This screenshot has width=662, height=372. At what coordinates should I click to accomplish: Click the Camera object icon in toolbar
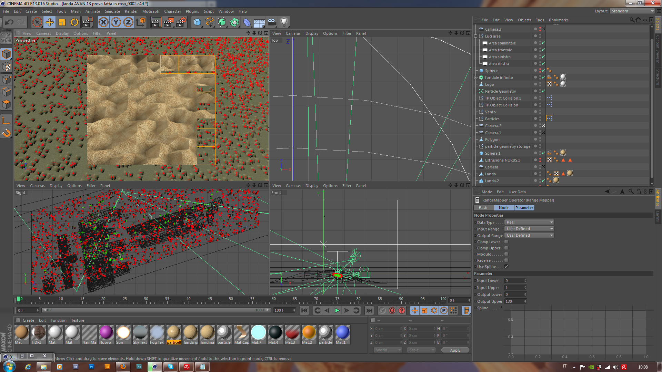coord(272,22)
